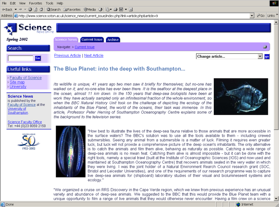Open the File menu
The width and height of the screenshot is (279, 207).
point(4,3)
